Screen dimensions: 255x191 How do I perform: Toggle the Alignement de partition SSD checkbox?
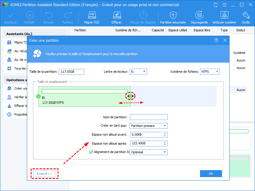point(91,152)
